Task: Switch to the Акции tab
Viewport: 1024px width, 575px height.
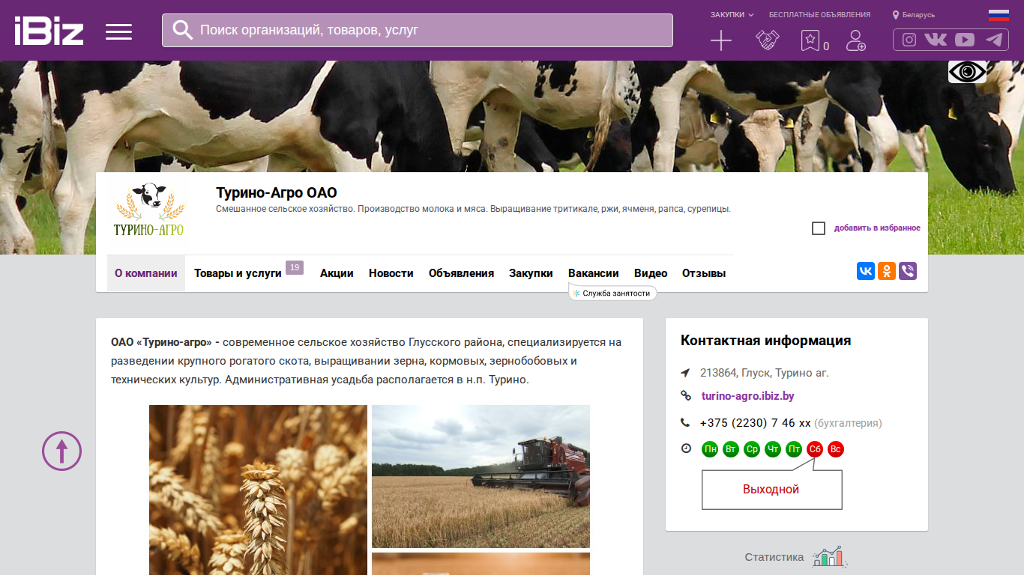Action: 337,273
